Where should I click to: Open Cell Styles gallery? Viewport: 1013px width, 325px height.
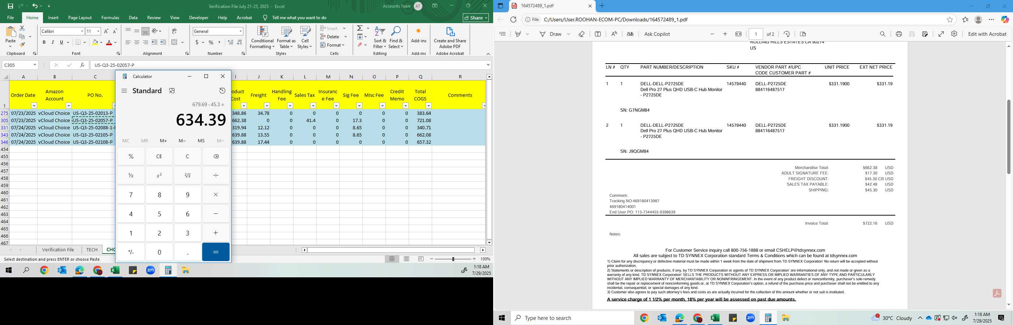tap(305, 38)
